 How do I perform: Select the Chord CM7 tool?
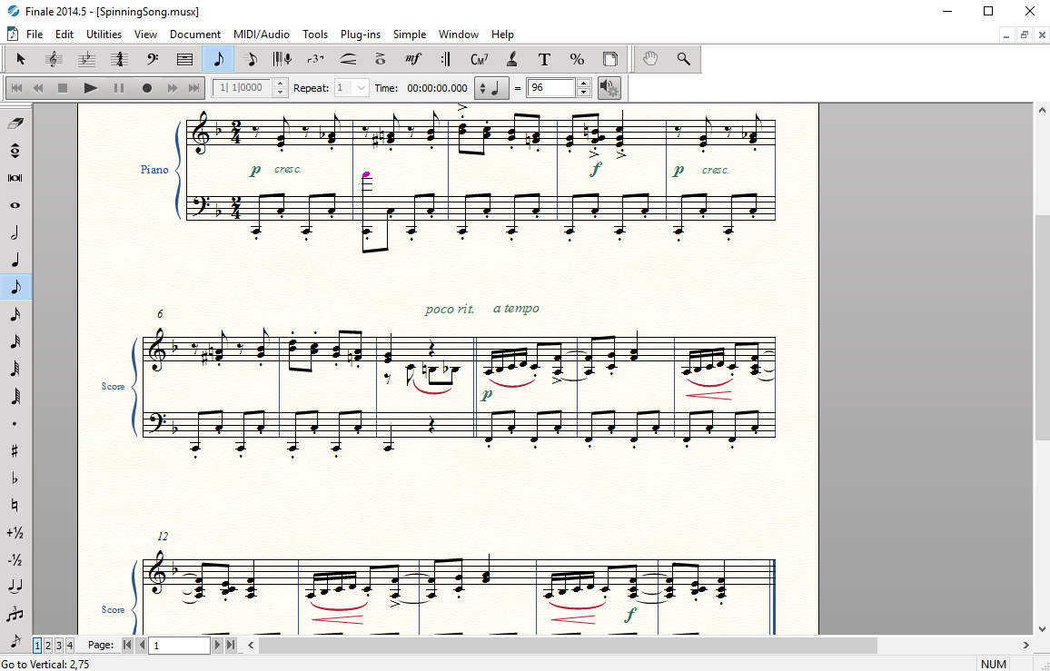(x=479, y=59)
